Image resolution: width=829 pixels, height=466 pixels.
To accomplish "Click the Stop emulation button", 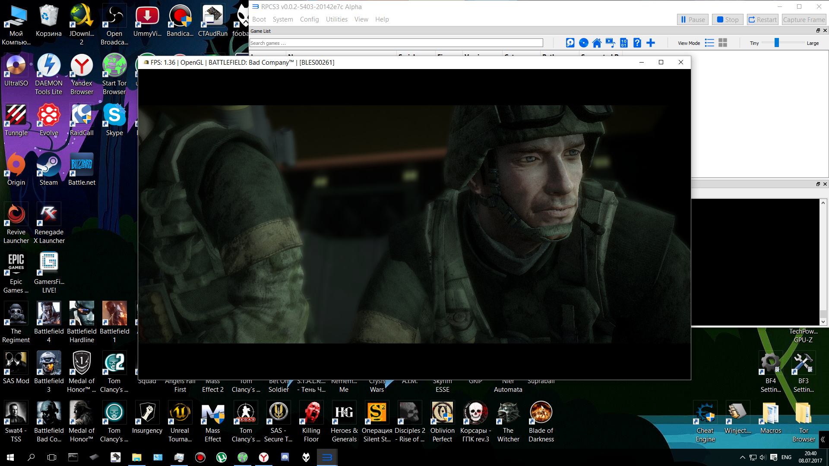I will point(728,19).
